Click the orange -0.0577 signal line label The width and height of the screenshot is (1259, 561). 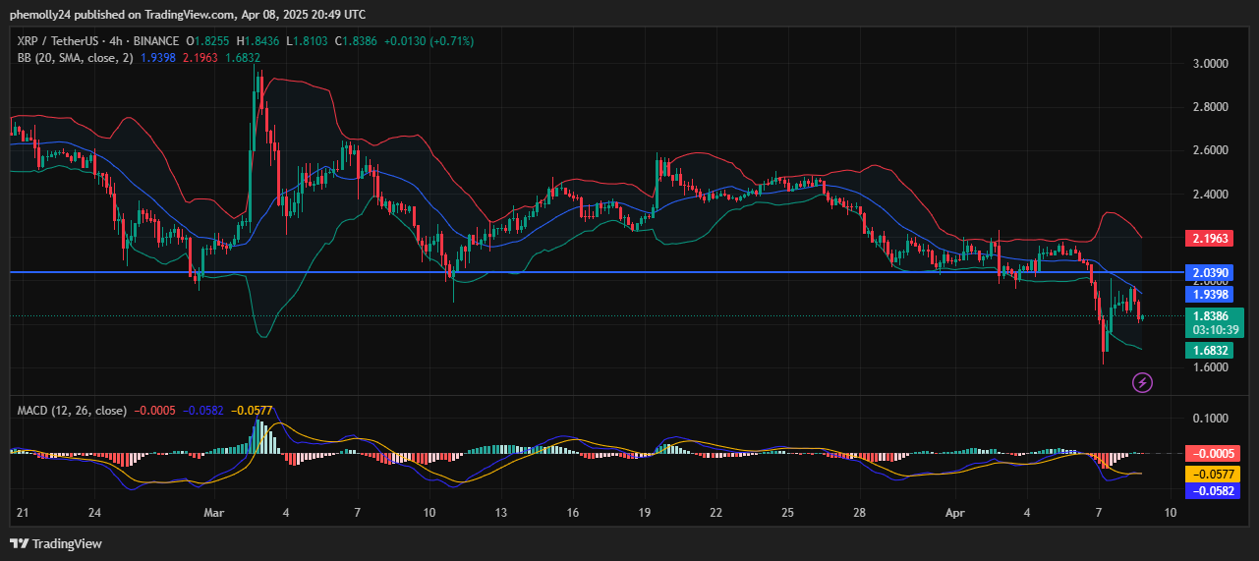point(1211,473)
